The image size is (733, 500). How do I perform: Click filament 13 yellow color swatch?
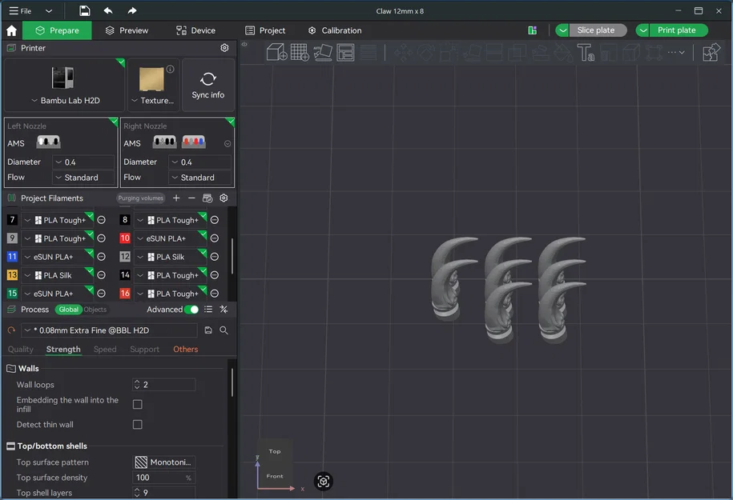12,275
